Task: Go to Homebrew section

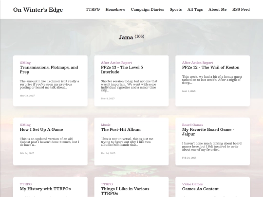Action: pyautogui.click(x=115, y=9)
